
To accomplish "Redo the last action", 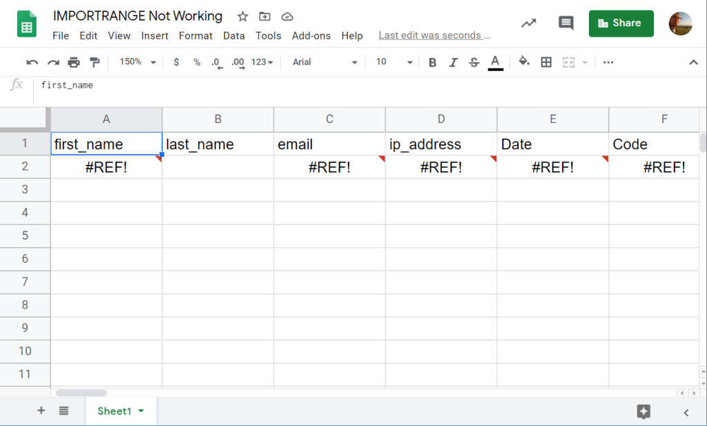I will (x=52, y=61).
